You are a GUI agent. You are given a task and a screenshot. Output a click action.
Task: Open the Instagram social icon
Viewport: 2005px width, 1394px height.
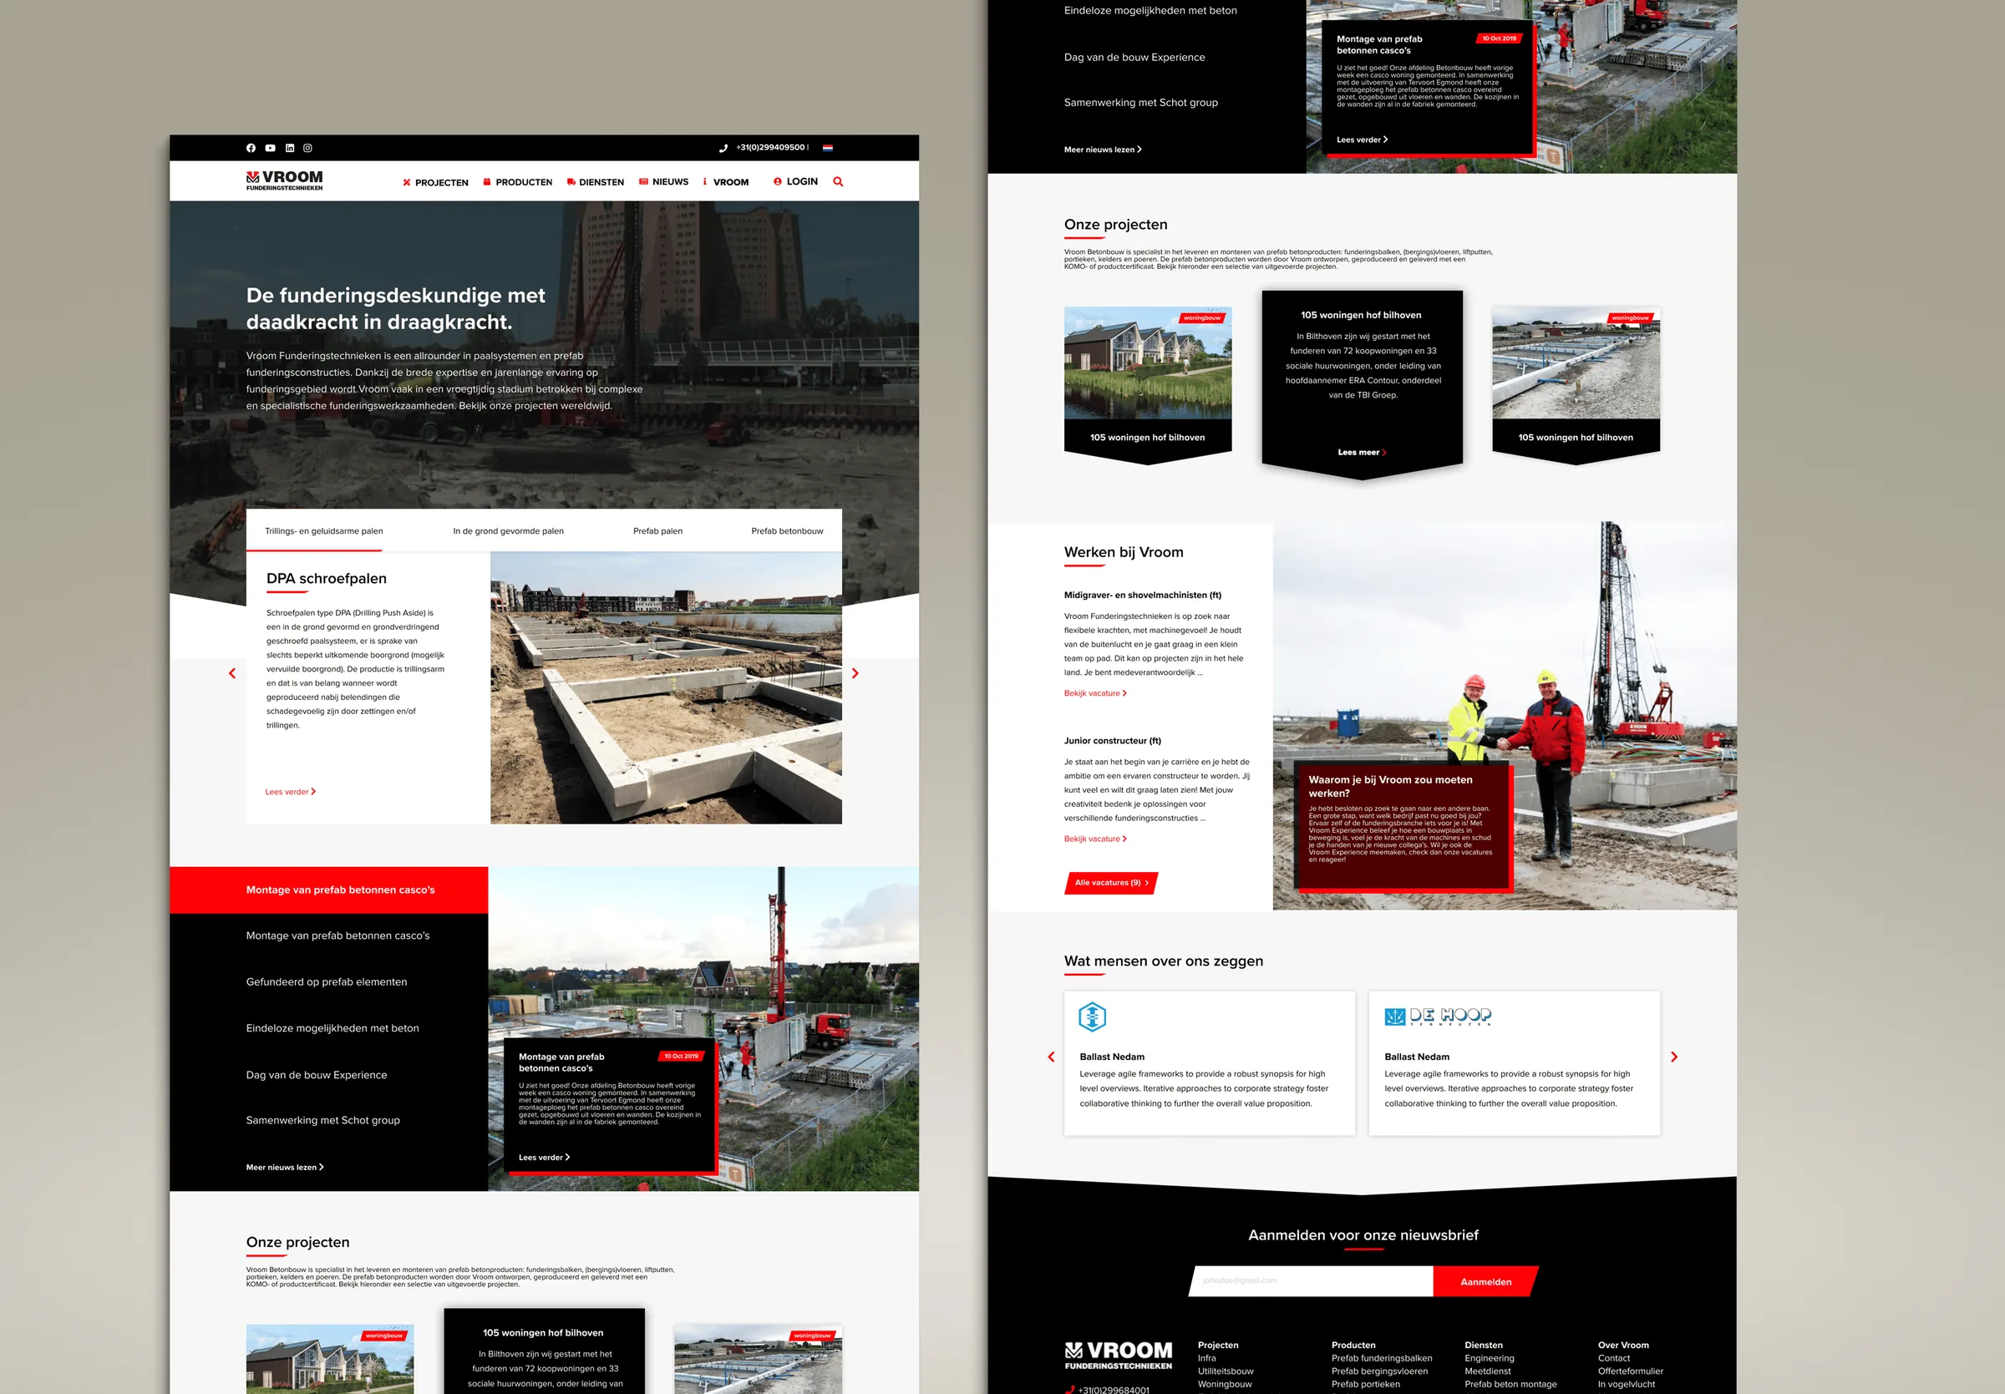click(307, 149)
